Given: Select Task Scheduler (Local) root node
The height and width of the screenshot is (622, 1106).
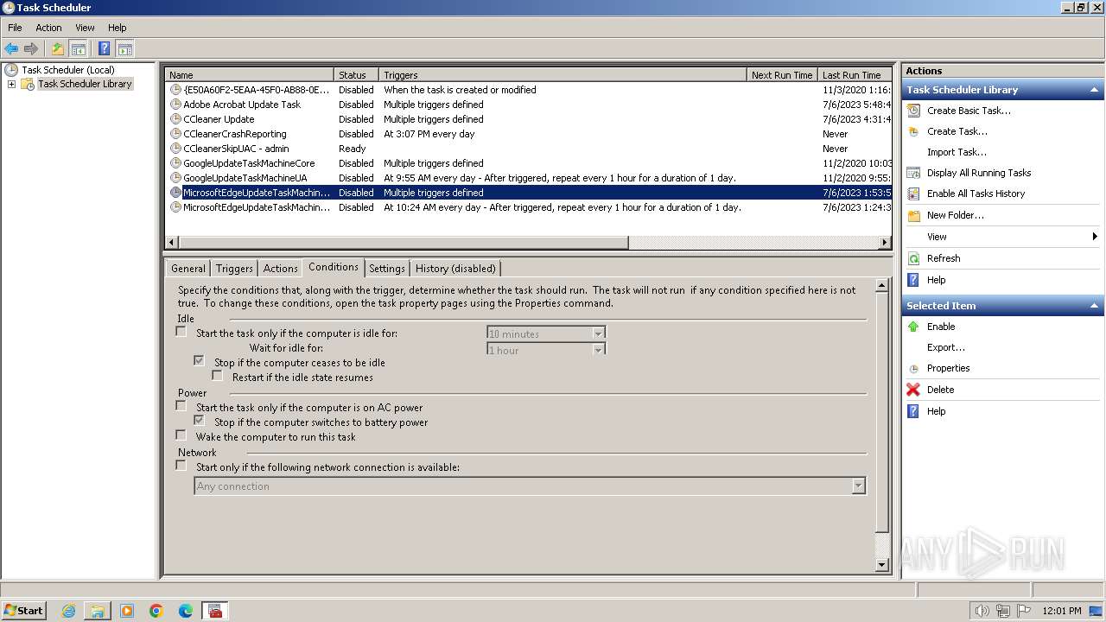Looking at the screenshot, I should pos(67,70).
